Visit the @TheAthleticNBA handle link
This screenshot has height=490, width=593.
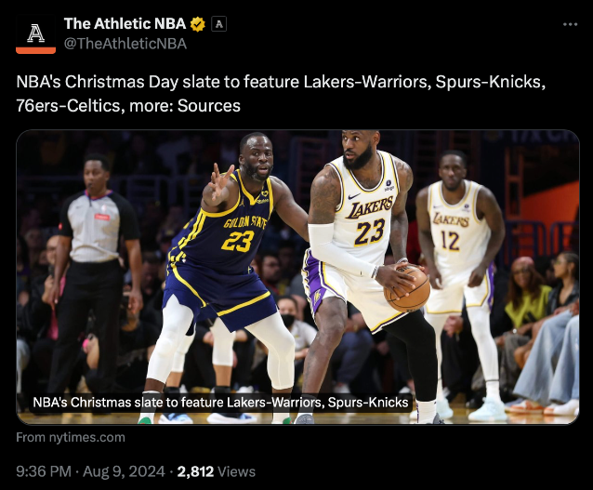125,44
